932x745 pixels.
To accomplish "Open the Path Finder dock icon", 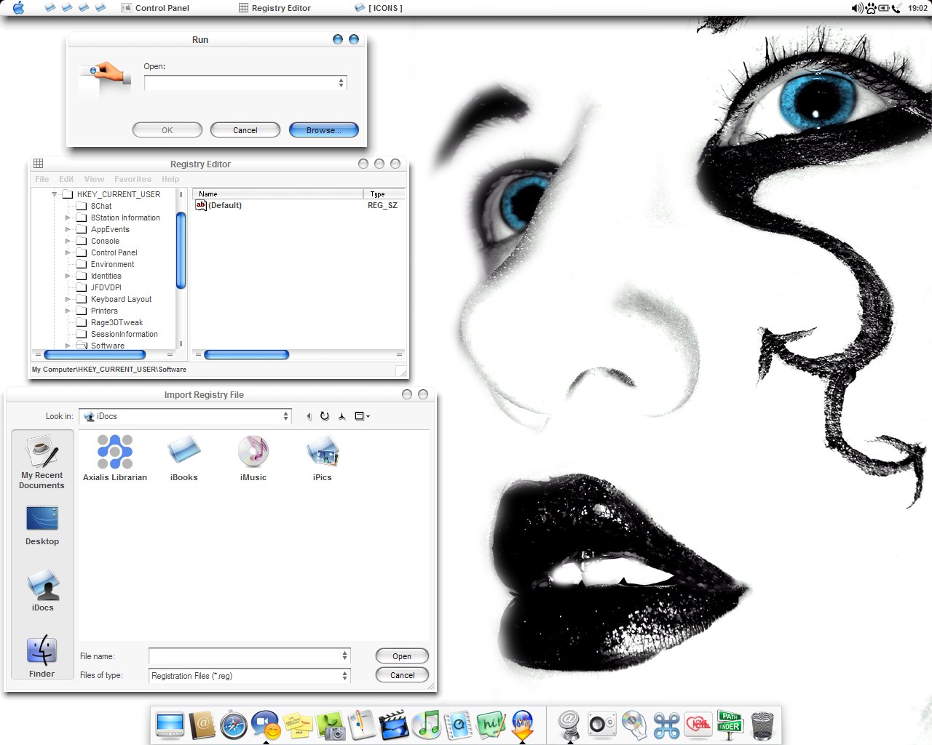I will click(x=730, y=725).
